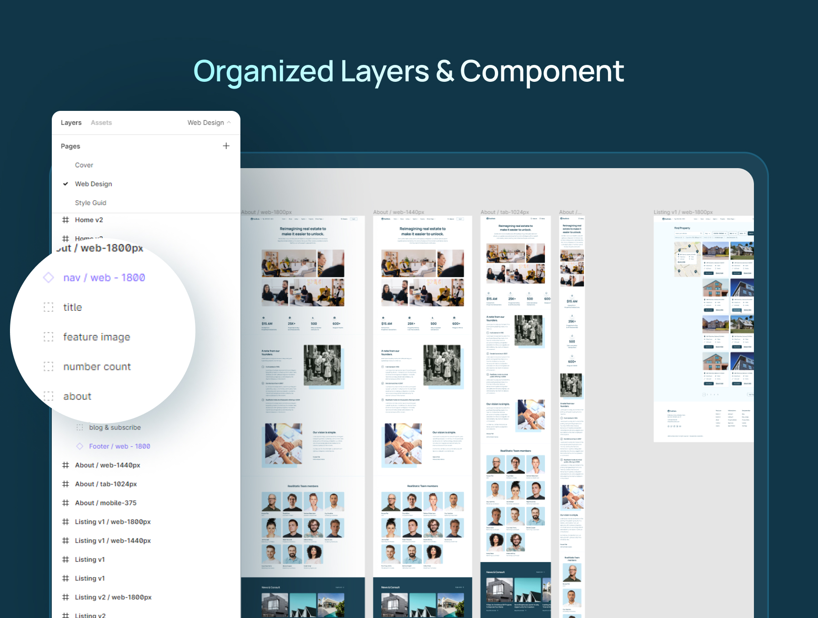Viewport: 818px width, 618px height.
Task: Click the group icon next to feature image
Action: coord(49,337)
